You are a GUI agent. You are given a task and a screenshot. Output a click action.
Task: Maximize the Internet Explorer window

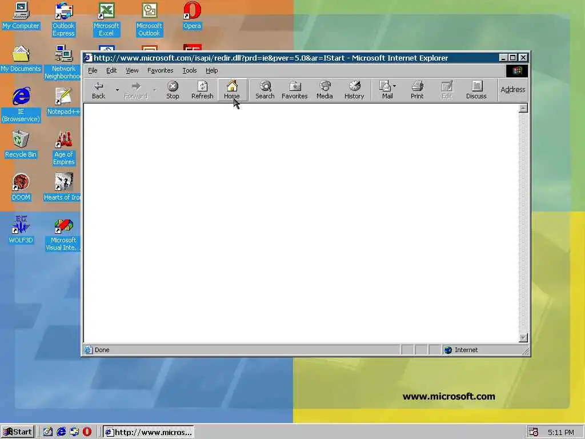[513, 58]
